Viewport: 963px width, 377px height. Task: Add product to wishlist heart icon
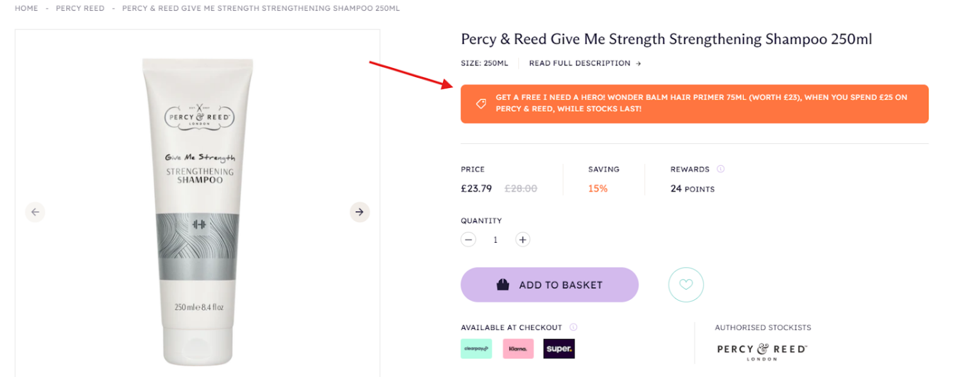[686, 285]
